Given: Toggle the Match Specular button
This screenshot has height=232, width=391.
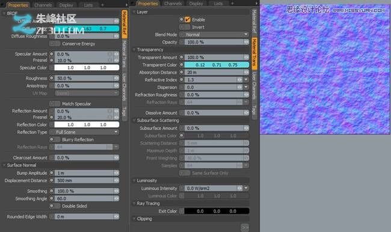Looking at the screenshot, I should click(x=55, y=103).
